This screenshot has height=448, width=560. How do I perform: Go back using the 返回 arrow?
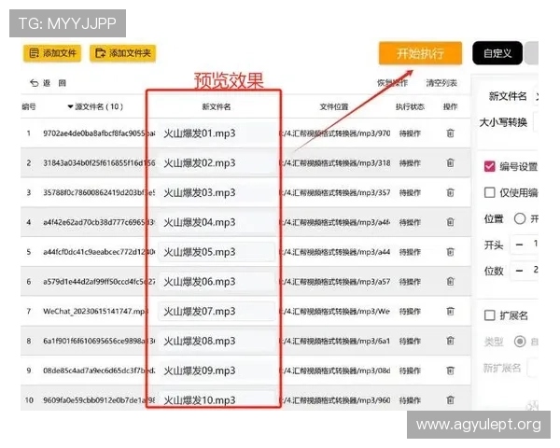(x=48, y=83)
